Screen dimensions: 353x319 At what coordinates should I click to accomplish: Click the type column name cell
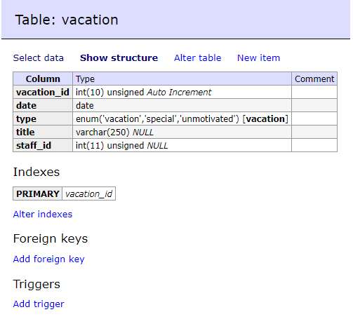pos(43,118)
